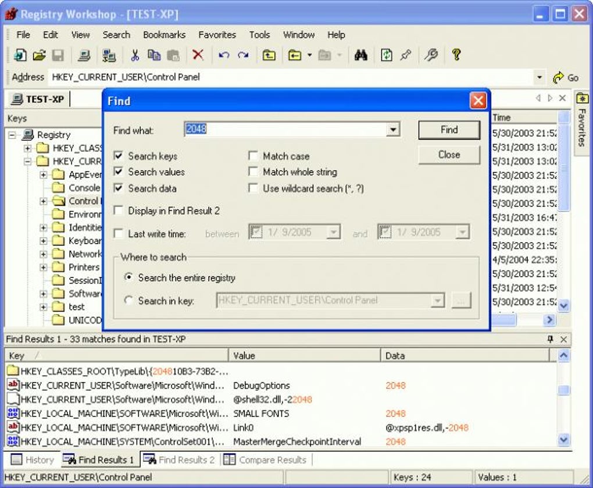This screenshot has height=488, width=593.
Task: Uncheck the Search data checkbox
Action: coord(119,188)
